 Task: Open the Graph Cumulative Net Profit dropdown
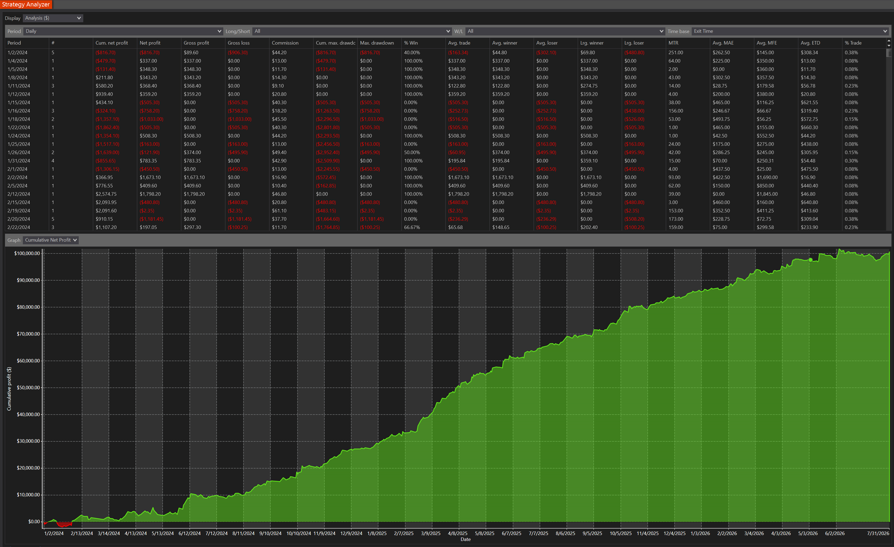click(x=51, y=240)
